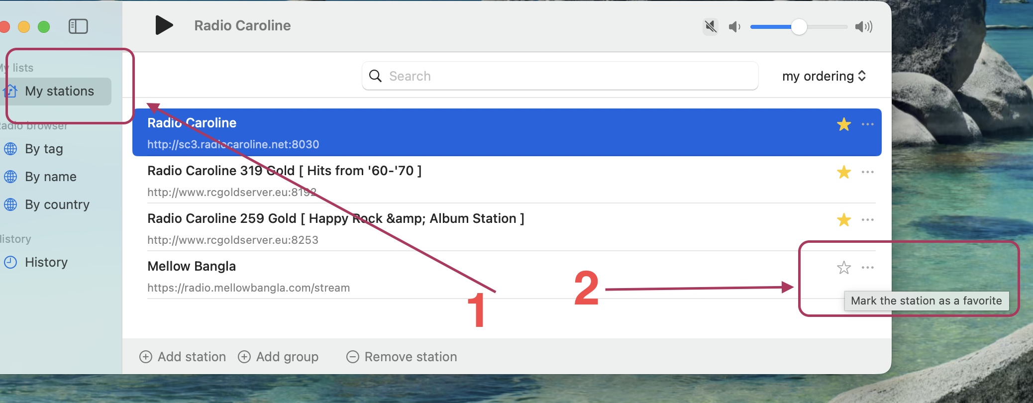This screenshot has width=1033, height=403.
Task: Click the Radio Caroline title in toolbar
Action: (242, 25)
